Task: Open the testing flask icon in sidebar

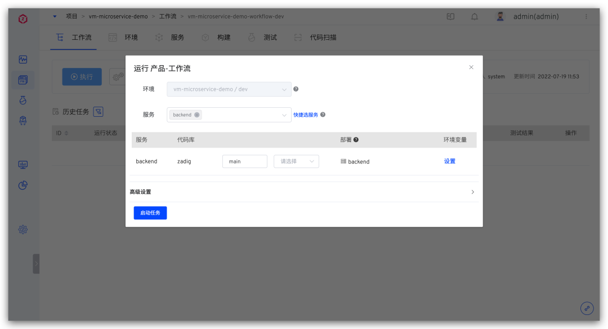Action: tap(23, 100)
